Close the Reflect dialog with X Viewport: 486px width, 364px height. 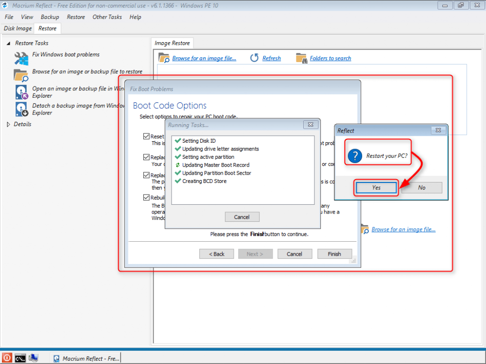pyautogui.click(x=438, y=130)
